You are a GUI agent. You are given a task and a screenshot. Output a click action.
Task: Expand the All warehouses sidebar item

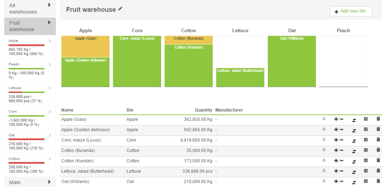pyautogui.click(x=49, y=5)
